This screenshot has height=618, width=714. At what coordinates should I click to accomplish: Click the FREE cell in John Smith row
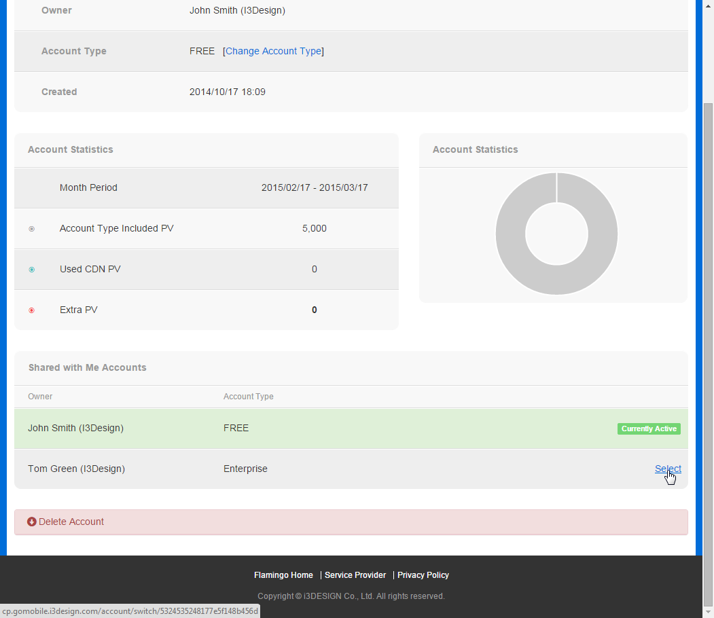coord(236,429)
